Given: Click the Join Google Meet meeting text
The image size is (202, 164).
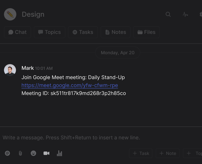Looking at the screenshot, I should (73, 77).
